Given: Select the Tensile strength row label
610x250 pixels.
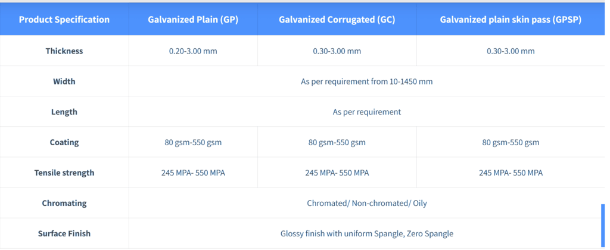Looking at the screenshot, I should point(64,173).
